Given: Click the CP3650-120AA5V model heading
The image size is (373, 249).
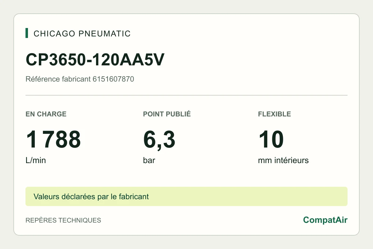Looking at the screenshot, I should 95,60.
